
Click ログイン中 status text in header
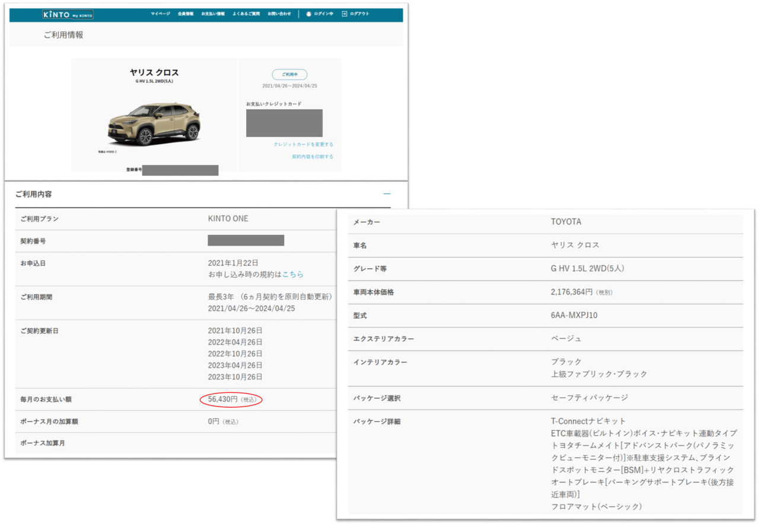click(324, 14)
